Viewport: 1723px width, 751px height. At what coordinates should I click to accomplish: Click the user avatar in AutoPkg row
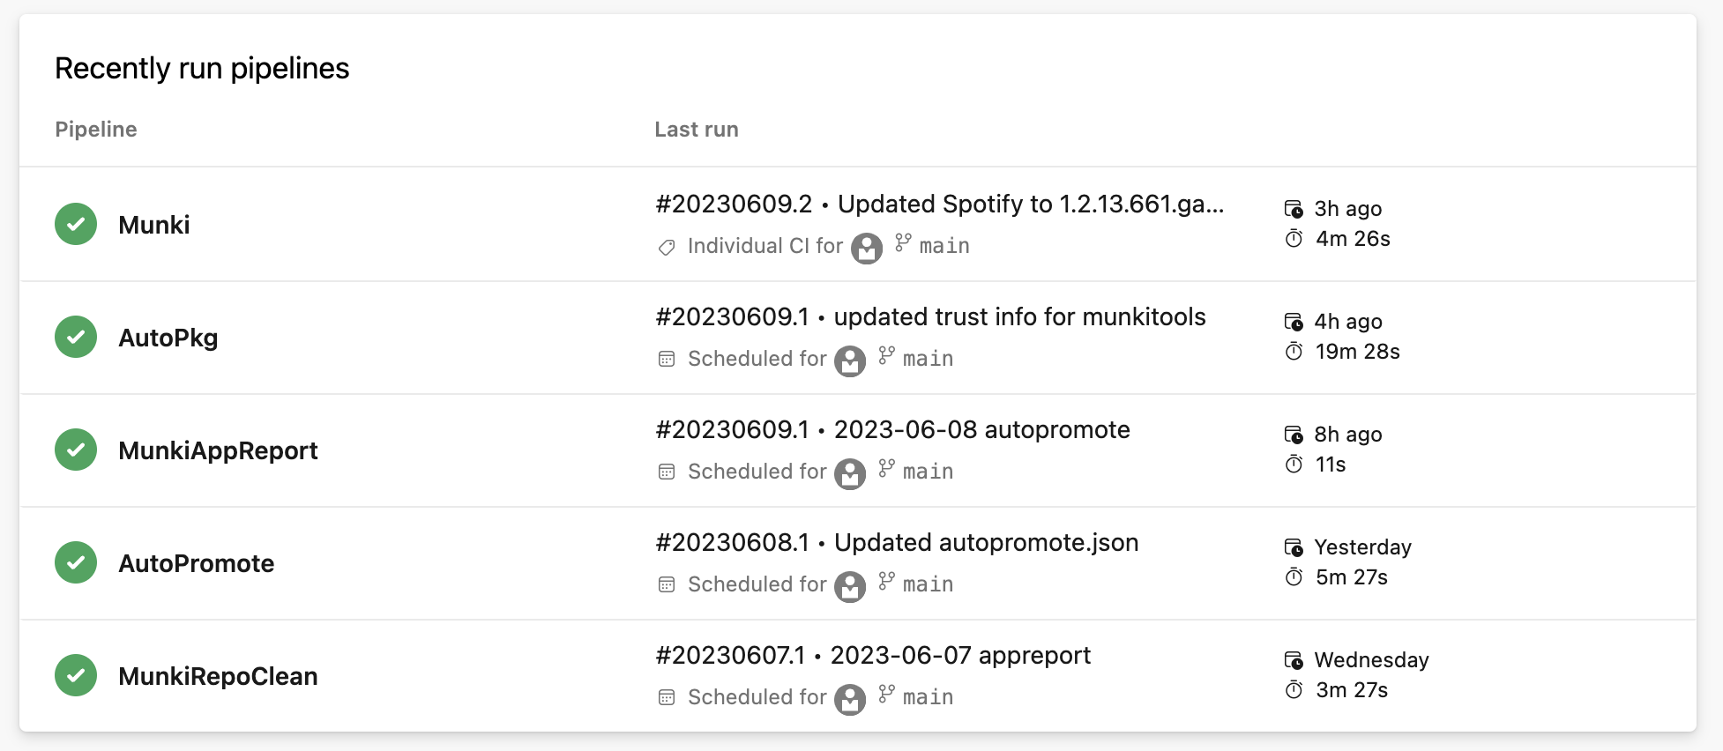(850, 361)
